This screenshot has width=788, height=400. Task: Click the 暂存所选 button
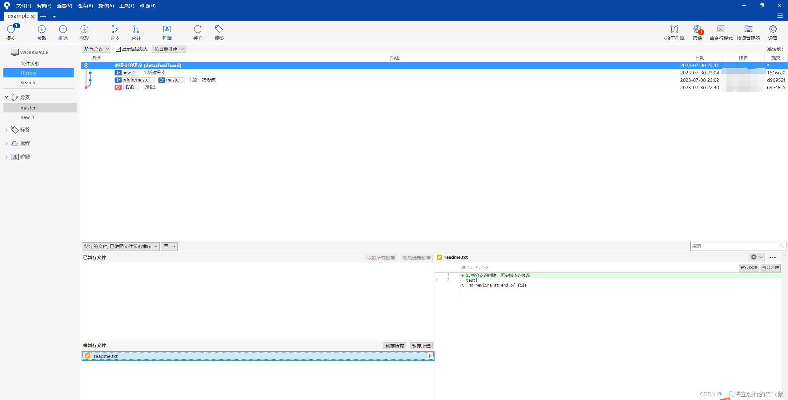tap(421, 346)
